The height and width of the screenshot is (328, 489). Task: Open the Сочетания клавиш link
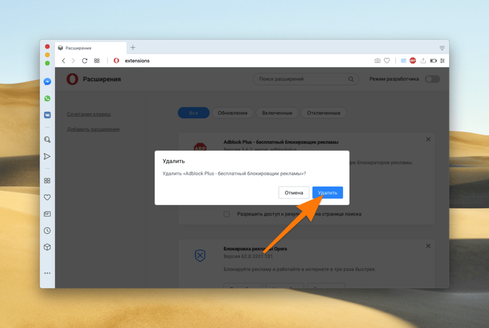click(x=89, y=114)
